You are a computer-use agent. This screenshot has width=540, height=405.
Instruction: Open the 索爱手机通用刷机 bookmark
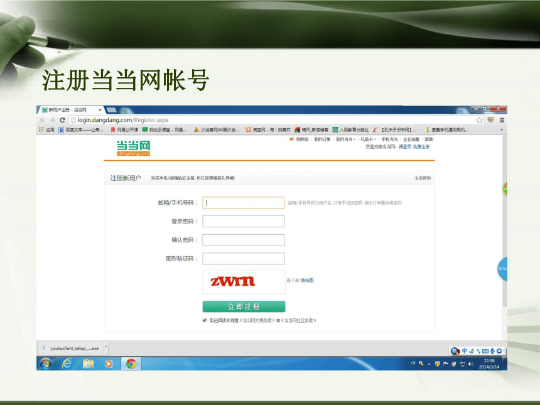446,130
